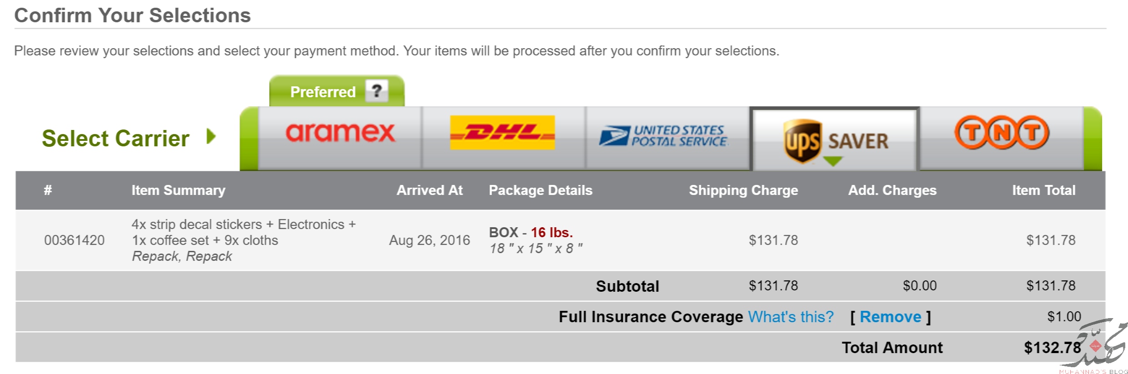Open the Preferred help question mark
1128x374 pixels.
[377, 91]
